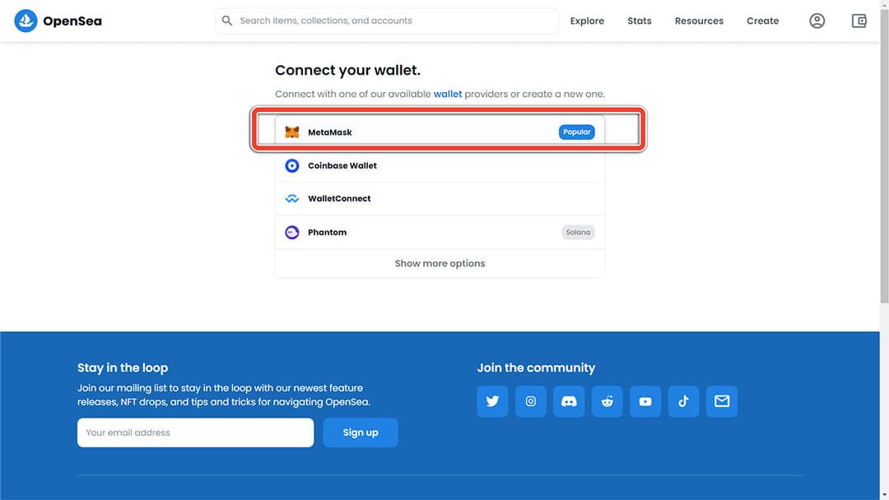Viewport: 889px width, 500px height.
Task: Choose the WalletConnect wallet name
Action: coord(339,199)
